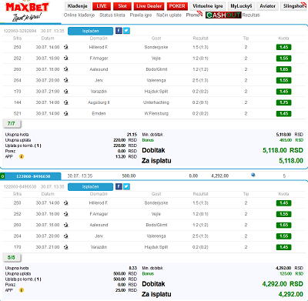The width and height of the screenshot is (308, 301).
Task: Share second ticket on Facebook
Action: [x=119, y=186]
